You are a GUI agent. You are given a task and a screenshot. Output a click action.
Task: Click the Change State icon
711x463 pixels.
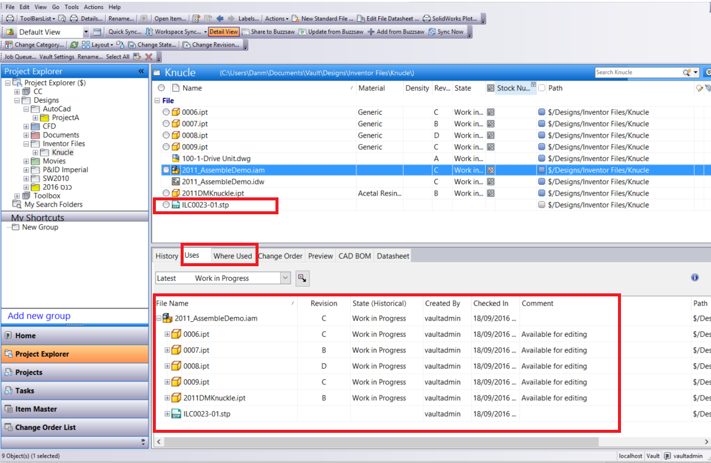pyautogui.click(x=132, y=45)
